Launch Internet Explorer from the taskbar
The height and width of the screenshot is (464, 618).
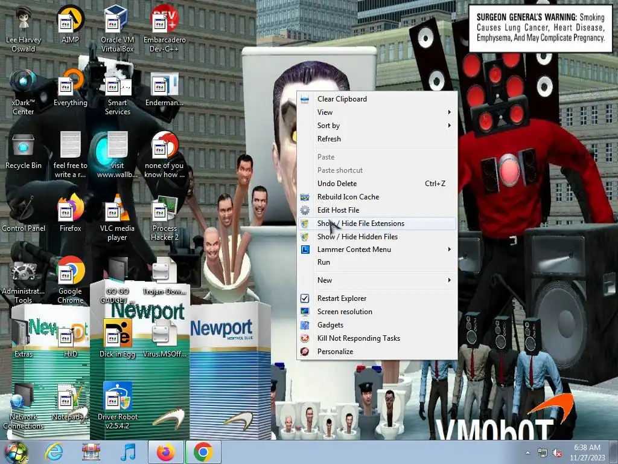click(54, 452)
